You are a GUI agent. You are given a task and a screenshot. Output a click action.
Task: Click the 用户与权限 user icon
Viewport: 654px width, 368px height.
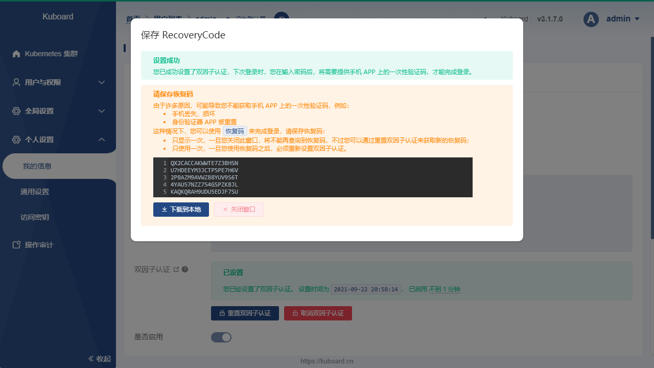coord(16,82)
